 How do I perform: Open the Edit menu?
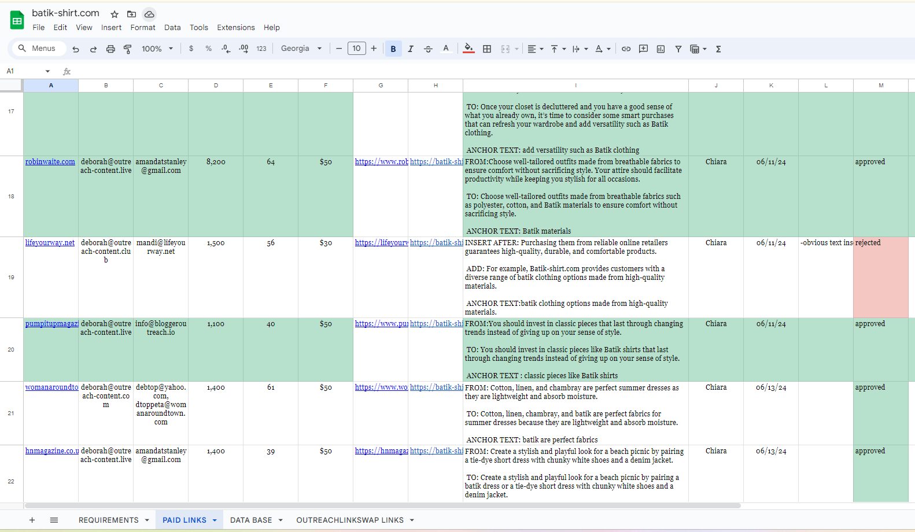[60, 27]
